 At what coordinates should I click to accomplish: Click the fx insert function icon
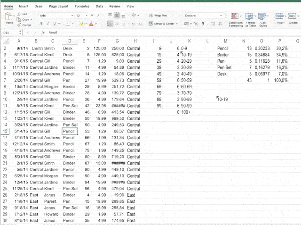pos(43,33)
